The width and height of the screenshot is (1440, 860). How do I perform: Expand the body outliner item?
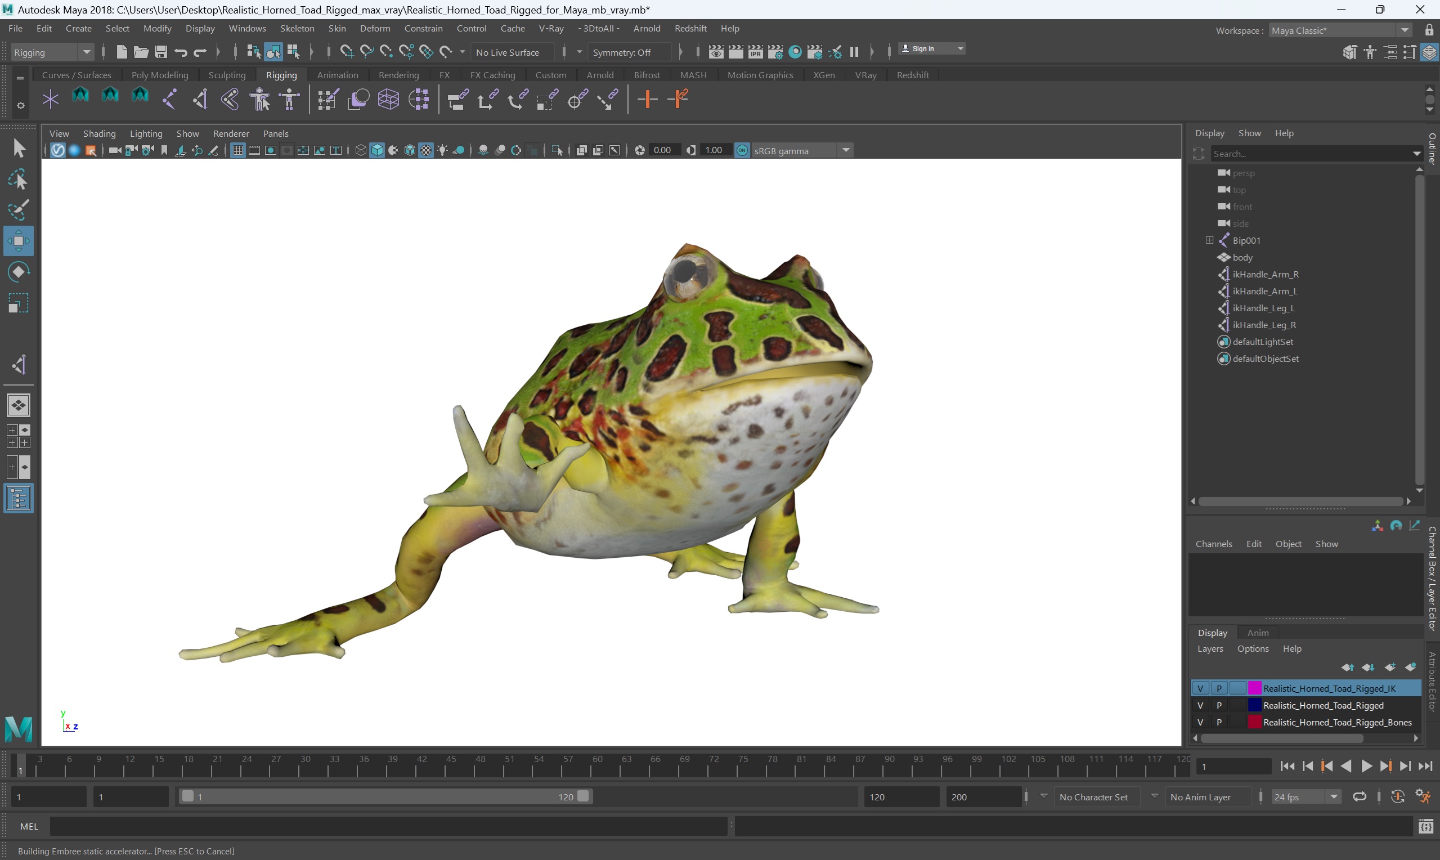(1211, 256)
